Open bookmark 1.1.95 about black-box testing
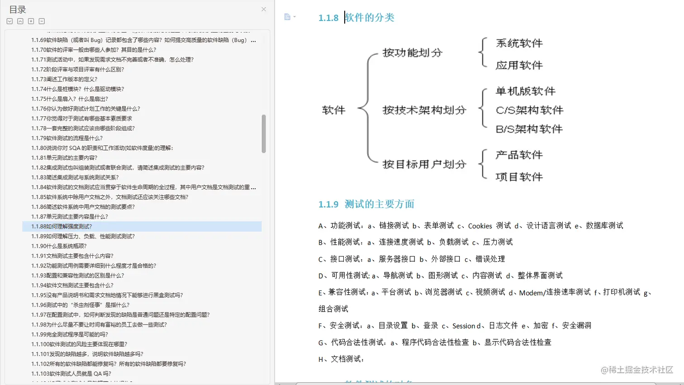This screenshot has height=385, width=684. (100, 295)
